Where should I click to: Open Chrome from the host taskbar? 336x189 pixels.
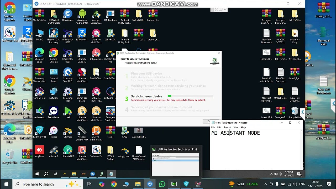(x=114, y=184)
